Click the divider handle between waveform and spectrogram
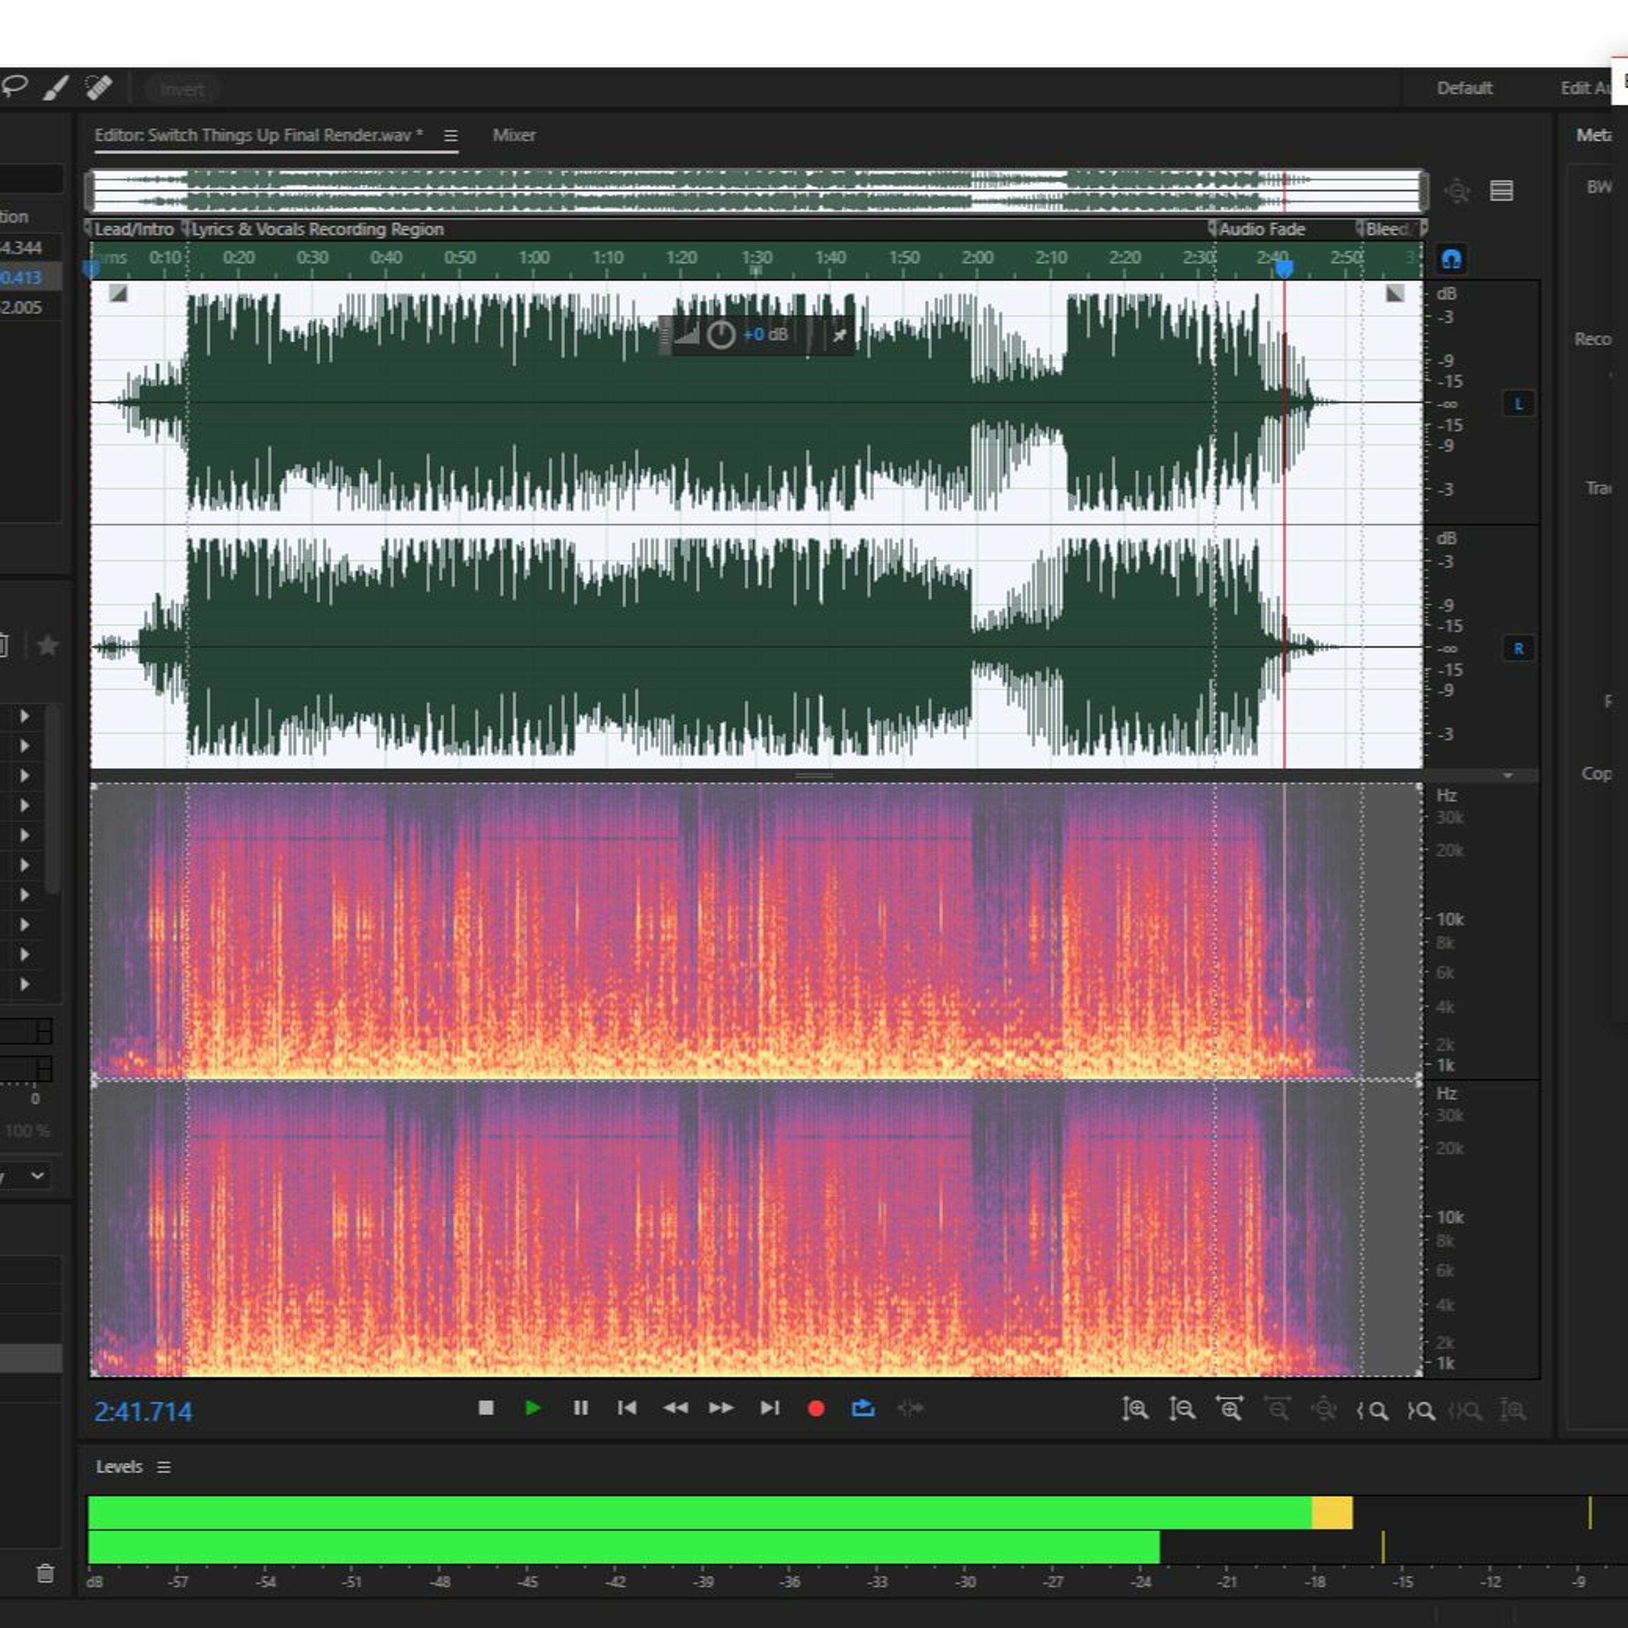This screenshot has height=1628, width=1628. point(814,775)
